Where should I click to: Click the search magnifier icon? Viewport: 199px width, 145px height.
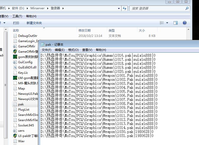187,8
